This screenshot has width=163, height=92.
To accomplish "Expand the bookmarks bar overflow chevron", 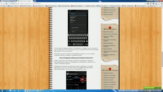I will [x=162, y=6].
